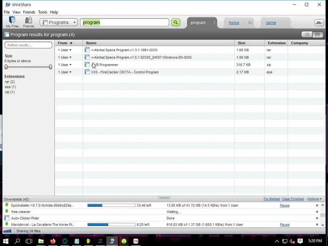
Task: Sort results by Size column
Action: 250,43
